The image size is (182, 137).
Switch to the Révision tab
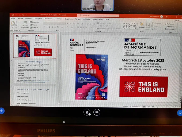coord(78,19)
